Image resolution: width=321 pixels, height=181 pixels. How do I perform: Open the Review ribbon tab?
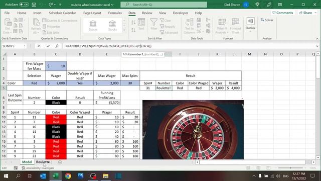tap(147, 13)
